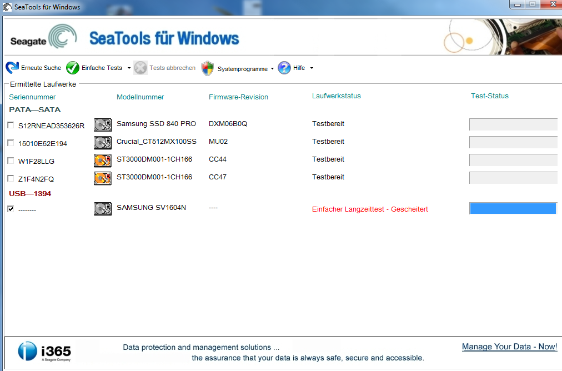Click the ST3000DM001-1CH166 model with firmware CC47
This screenshot has width=562, height=371.
[x=154, y=177]
